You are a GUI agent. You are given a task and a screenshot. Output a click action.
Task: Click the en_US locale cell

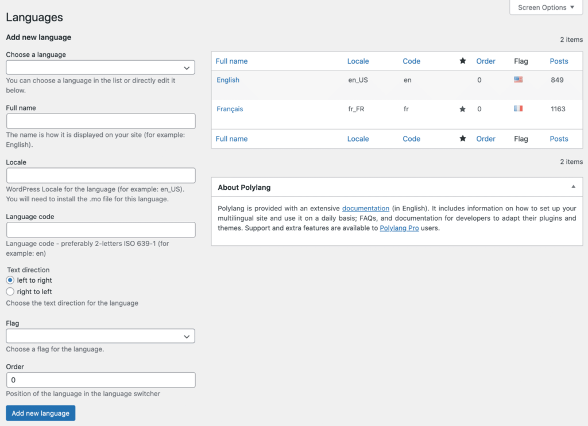pyautogui.click(x=358, y=80)
